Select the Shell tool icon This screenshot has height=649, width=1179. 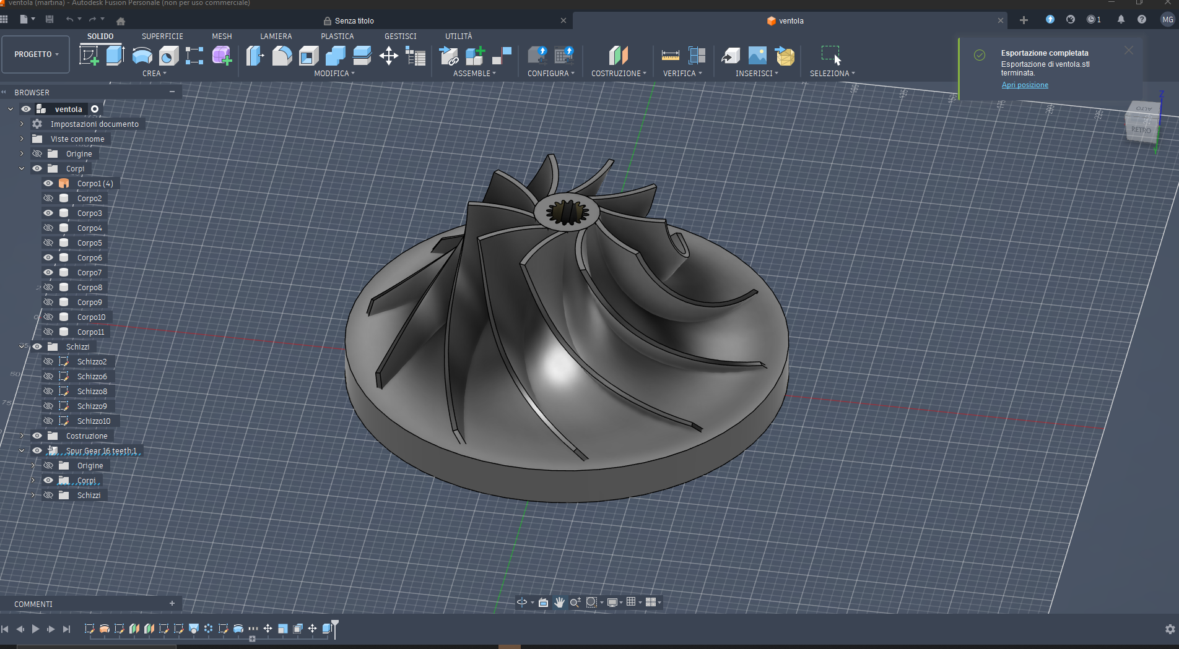click(308, 56)
